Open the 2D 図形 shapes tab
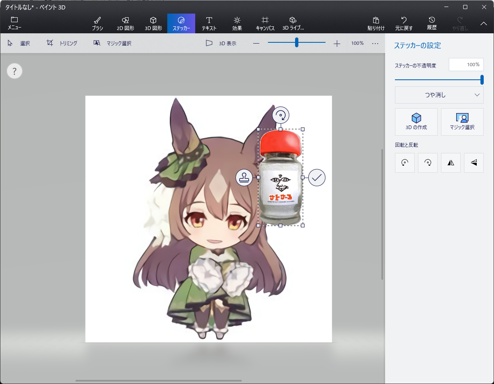Screen dimensions: 494x384 [x=125, y=23]
